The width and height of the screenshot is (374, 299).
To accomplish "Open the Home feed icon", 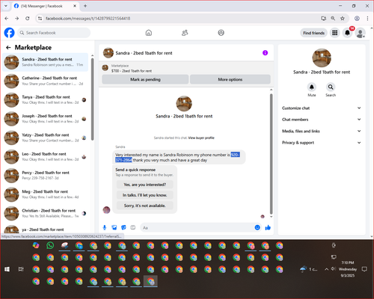I will [149, 33].
